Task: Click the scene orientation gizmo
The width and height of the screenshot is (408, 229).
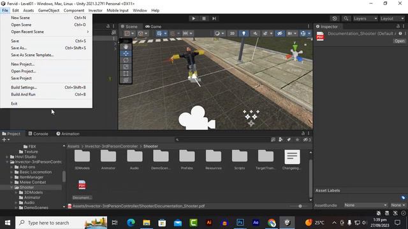Action: (295, 52)
